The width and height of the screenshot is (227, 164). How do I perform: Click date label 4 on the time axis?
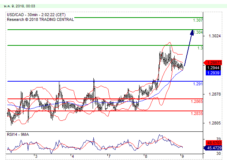pyautogui.click(x=73, y=156)
